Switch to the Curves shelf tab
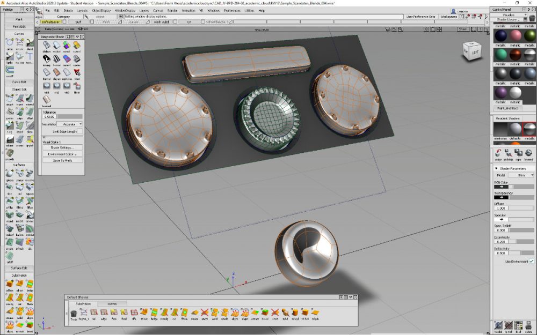 coord(112,303)
